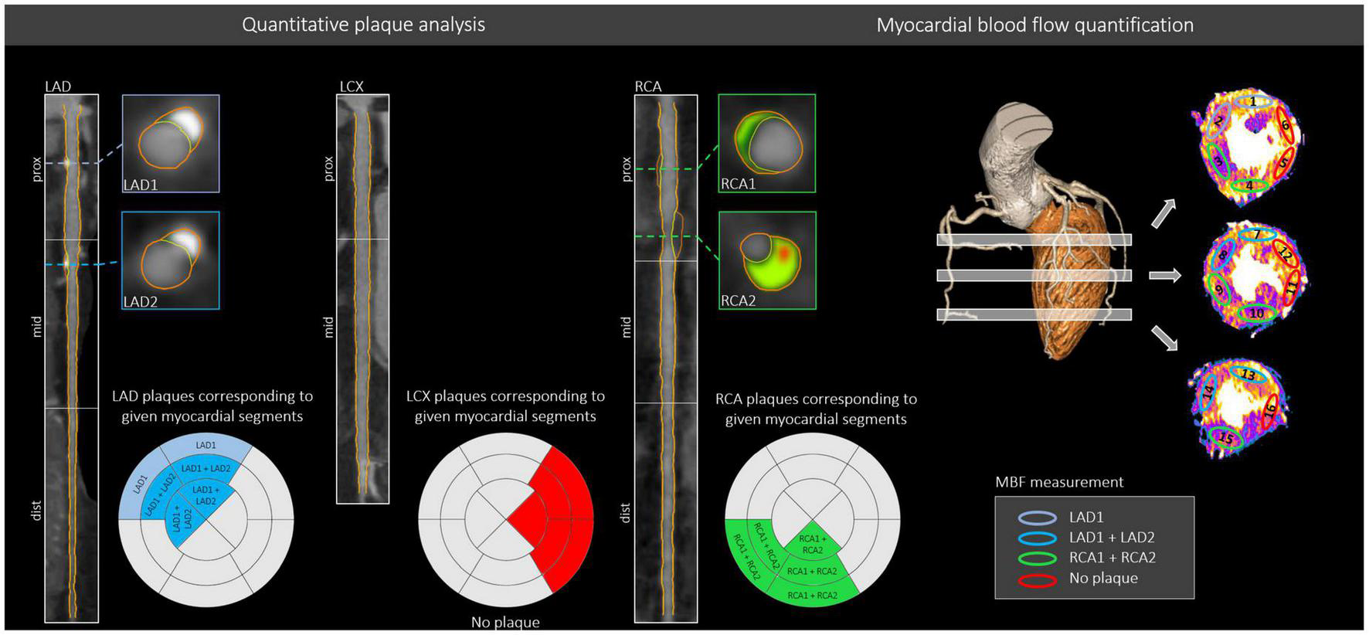Click the Quantitative plaque analysis header

(363, 25)
